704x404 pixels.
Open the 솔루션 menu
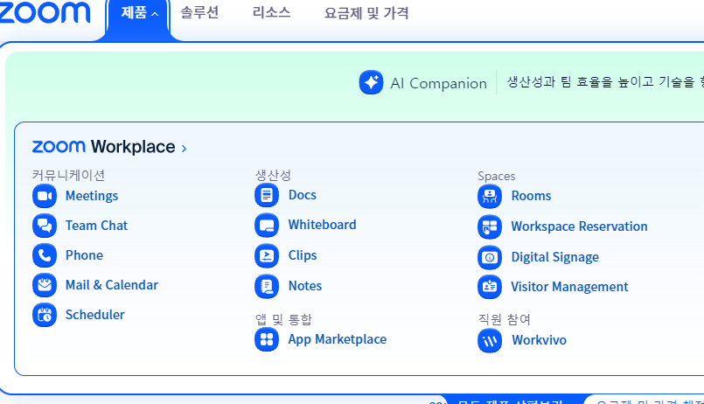pyautogui.click(x=199, y=12)
